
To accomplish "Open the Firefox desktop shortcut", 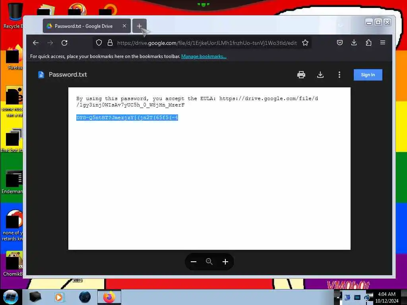I will pyautogui.click(x=14, y=58).
